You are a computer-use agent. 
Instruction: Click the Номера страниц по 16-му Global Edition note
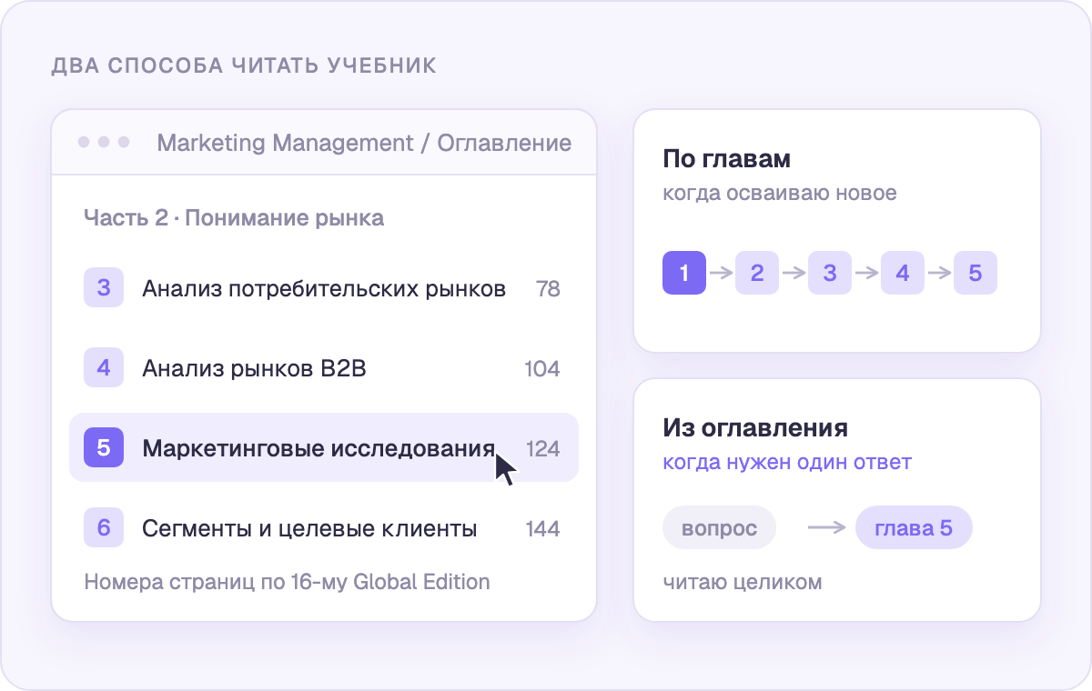287,582
